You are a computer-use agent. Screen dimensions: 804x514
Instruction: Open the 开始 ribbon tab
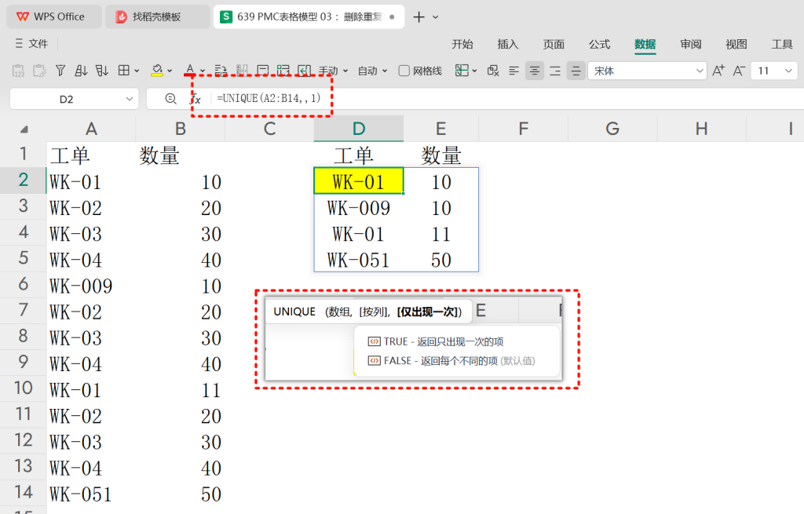pyautogui.click(x=462, y=44)
